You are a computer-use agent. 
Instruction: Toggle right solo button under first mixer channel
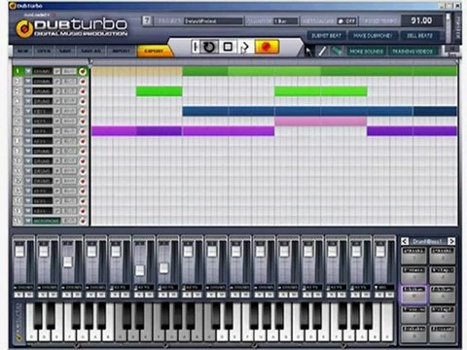pos(29,295)
